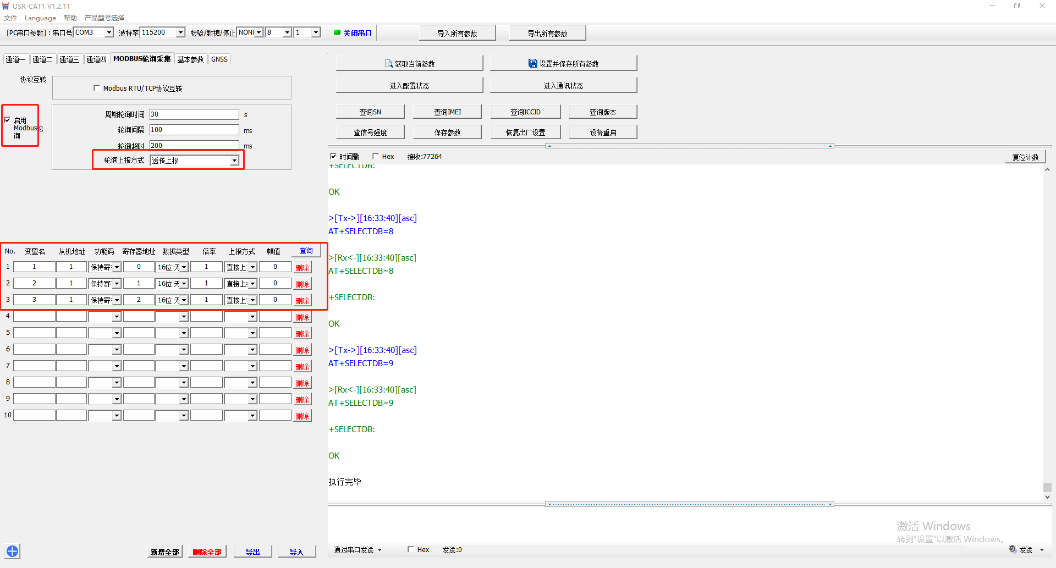This screenshot has width=1056, height=568.
Task: Click the 查询IMEI button
Action: pos(447,112)
